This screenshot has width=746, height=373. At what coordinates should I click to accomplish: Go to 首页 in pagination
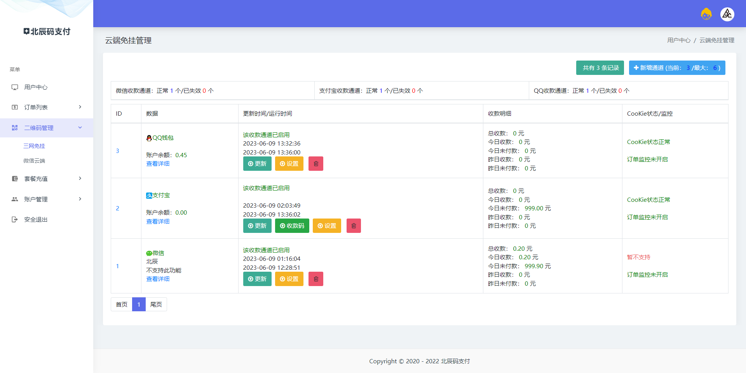122,304
